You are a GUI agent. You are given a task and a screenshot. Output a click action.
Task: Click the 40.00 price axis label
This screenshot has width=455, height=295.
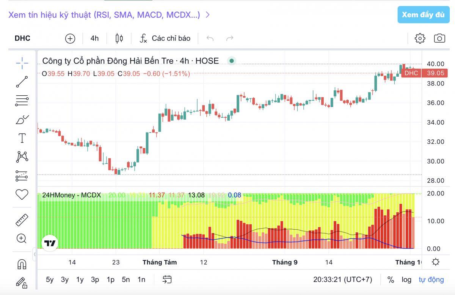(x=435, y=64)
